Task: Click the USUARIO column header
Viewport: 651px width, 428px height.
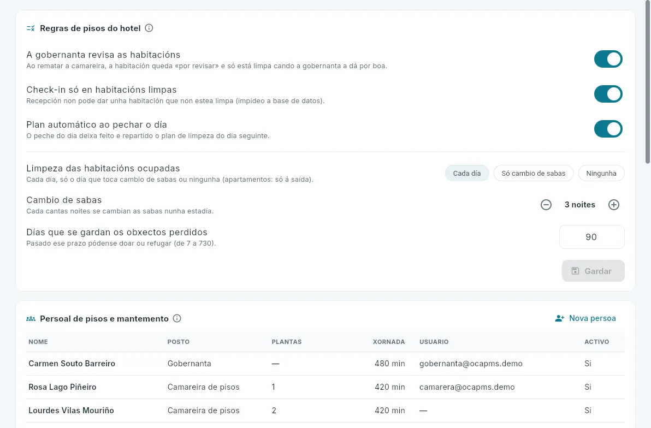Action: [434, 342]
